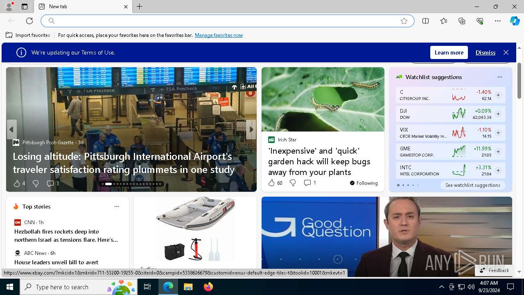The image size is (524, 295).
Task: Dislike the garden hack article
Action: pyautogui.click(x=293, y=183)
